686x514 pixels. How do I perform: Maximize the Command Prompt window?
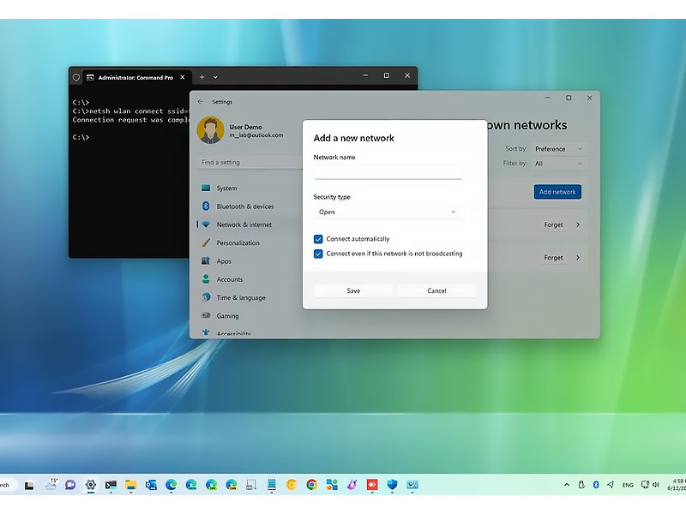click(387, 75)
